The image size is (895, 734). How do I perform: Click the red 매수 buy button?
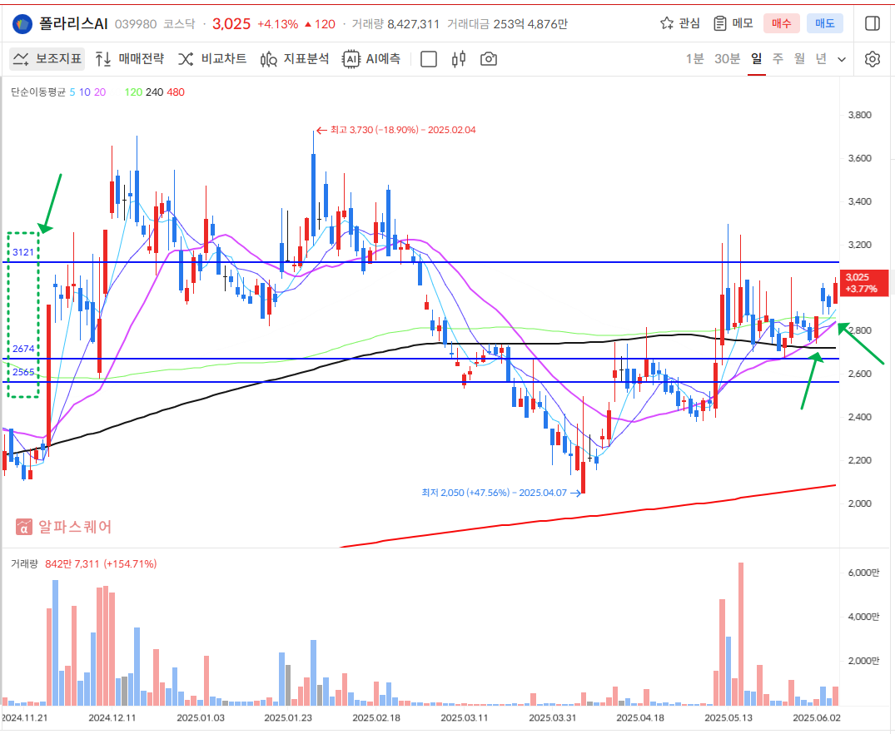pyautogui.click(x=782, y=23)
